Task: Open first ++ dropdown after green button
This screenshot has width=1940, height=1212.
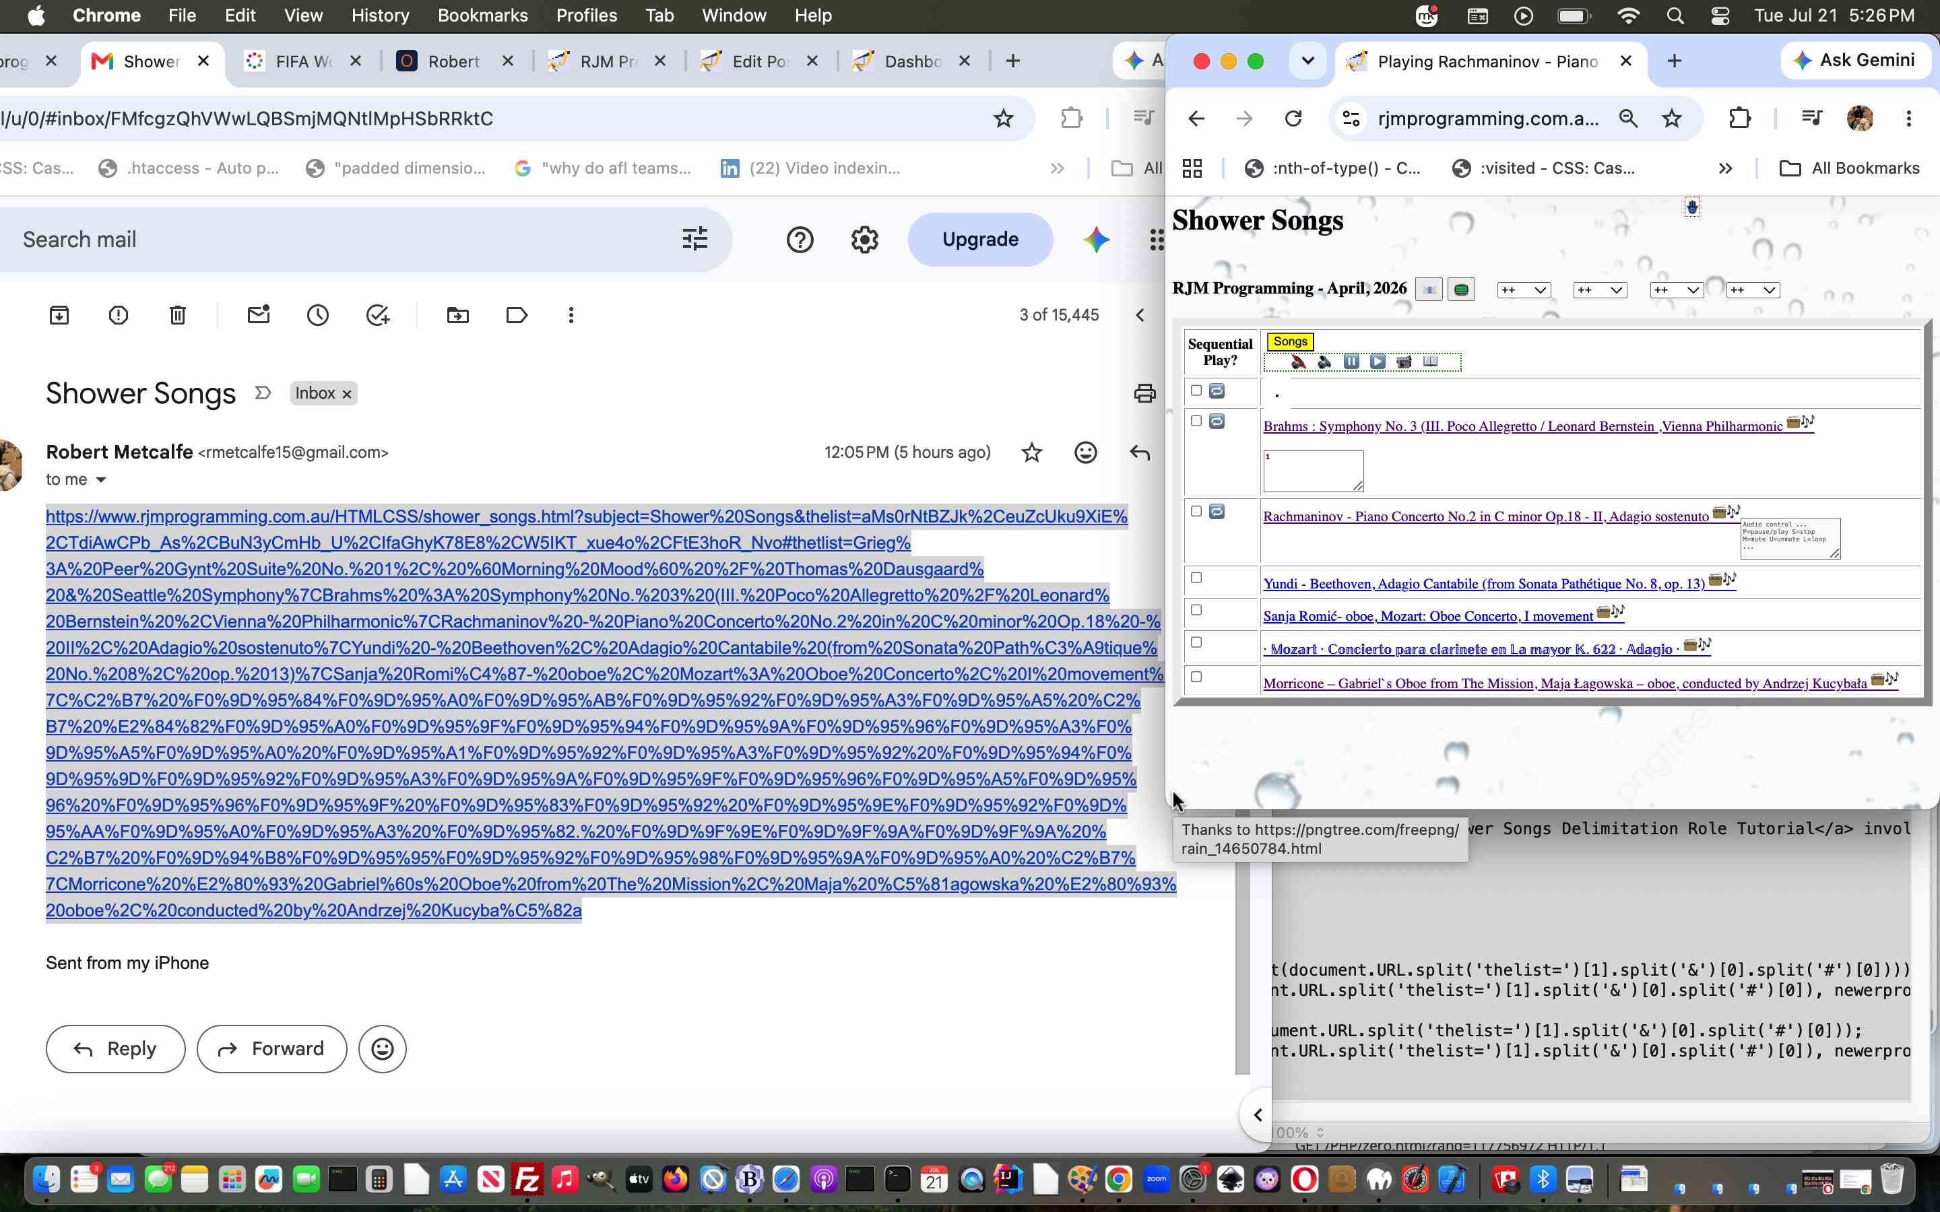Action: click(1524, 290)
